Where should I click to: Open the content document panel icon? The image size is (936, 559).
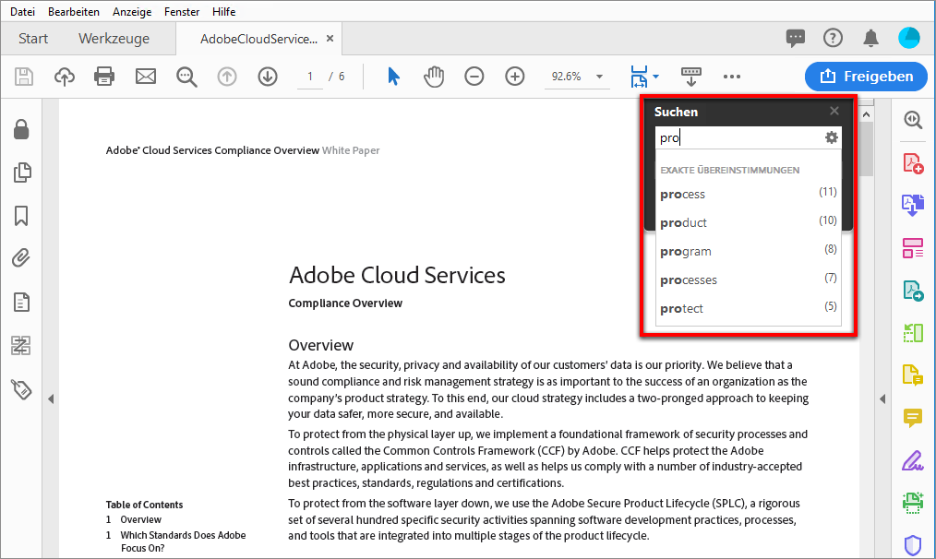pos(21,302)
